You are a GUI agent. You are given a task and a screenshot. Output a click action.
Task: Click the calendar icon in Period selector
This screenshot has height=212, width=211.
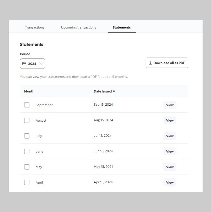click(x=24, y=64)
